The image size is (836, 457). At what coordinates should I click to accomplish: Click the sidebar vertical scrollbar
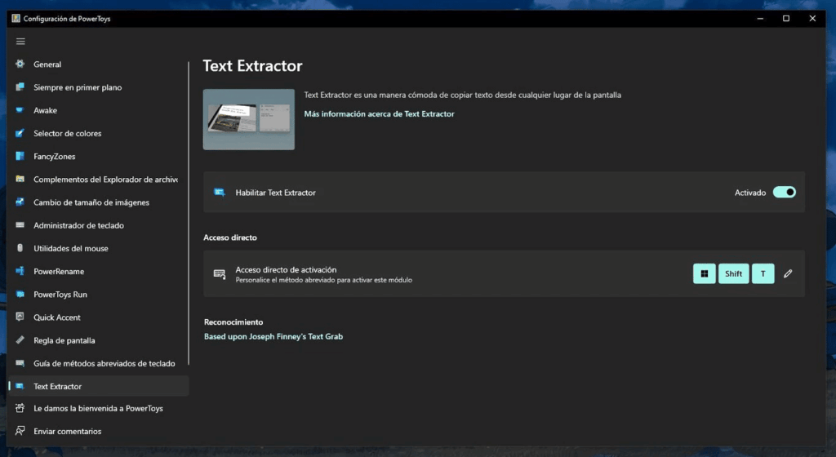[x=189, y=212]
